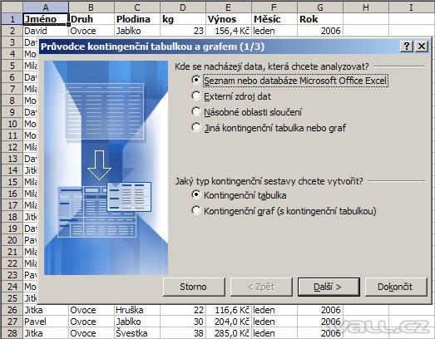Click header cell 'kg'
The image size is (435, 339).
(x=183, y=19)
